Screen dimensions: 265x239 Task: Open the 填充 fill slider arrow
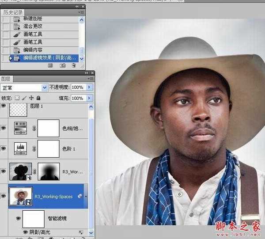click(89, 98)
